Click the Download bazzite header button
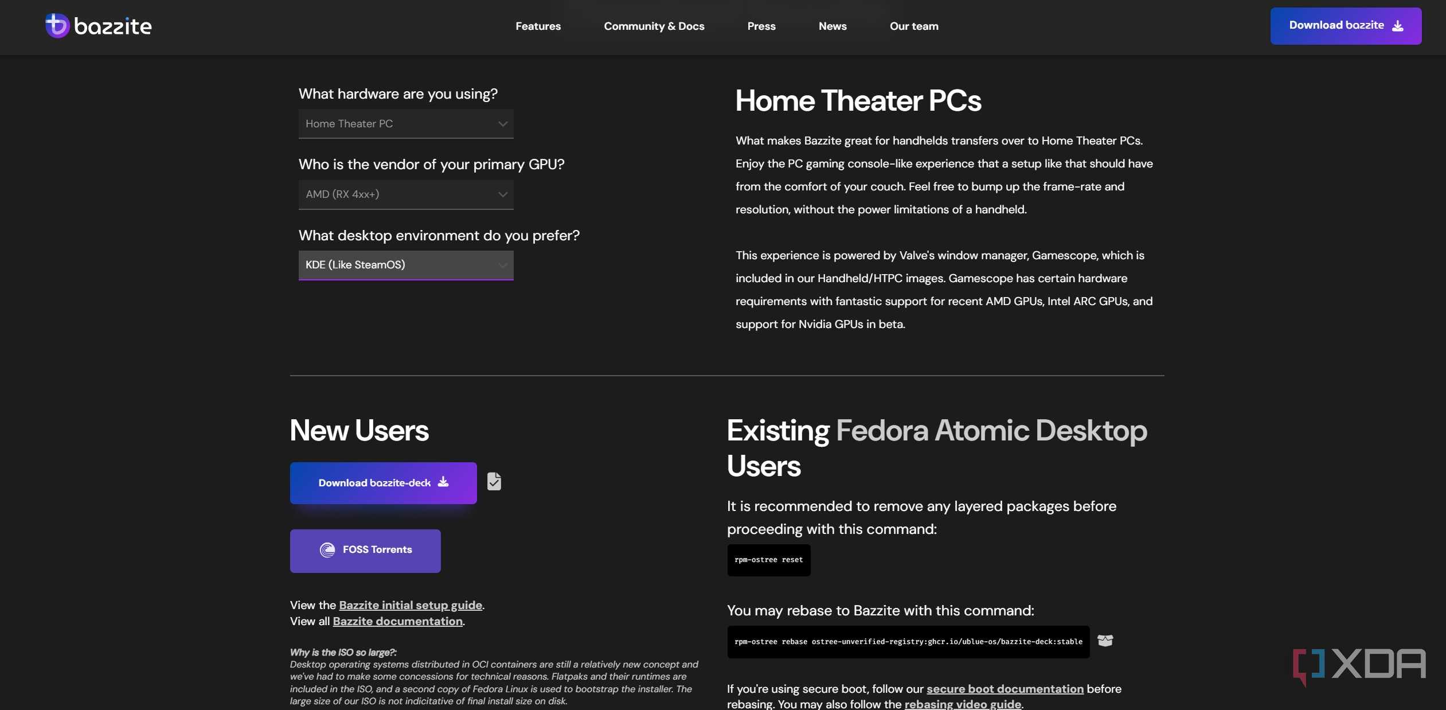 pyautogui.click(x=1346, y=26)
